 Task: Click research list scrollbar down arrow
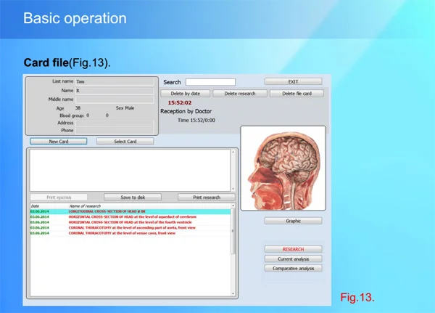[x=233, y=293]
